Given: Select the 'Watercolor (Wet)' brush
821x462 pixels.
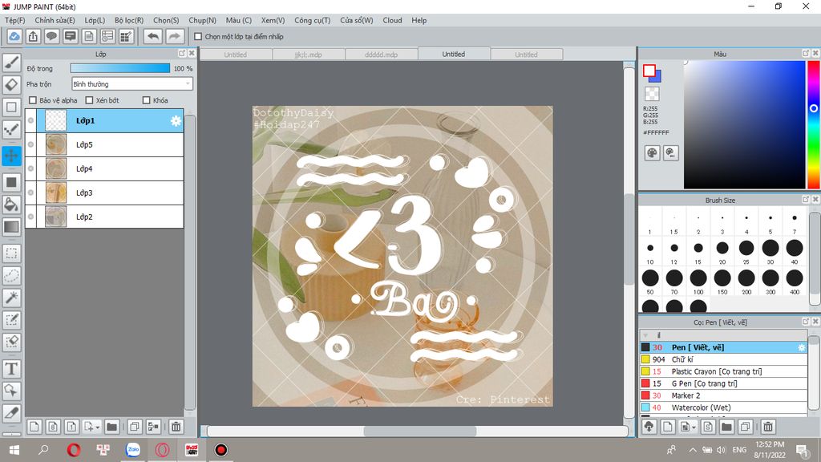Looking at the screenshot, I should 723,407.
